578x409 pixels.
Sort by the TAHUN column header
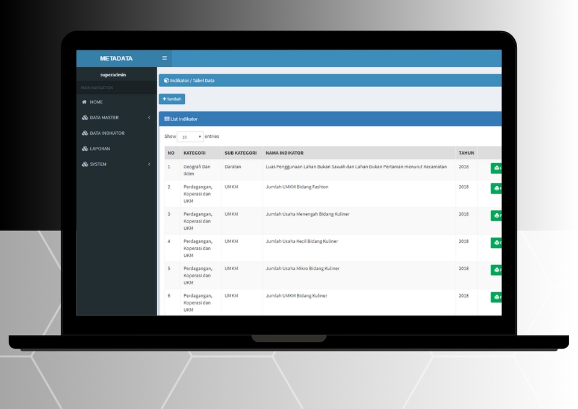[466, 153]
